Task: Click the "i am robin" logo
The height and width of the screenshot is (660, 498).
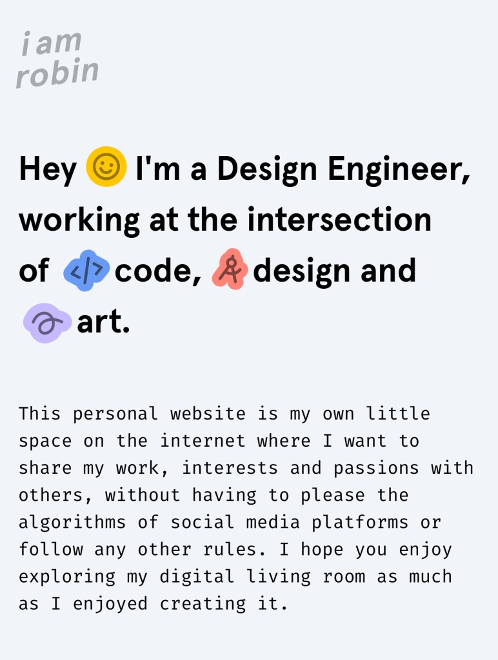Action: 57,59
